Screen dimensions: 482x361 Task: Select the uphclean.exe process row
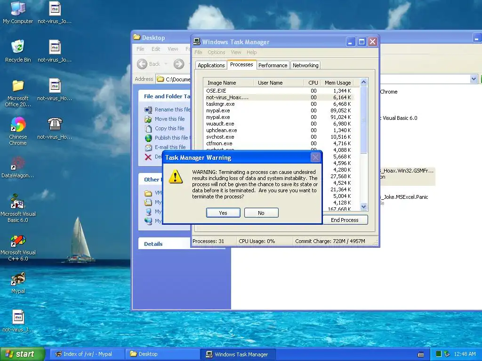(279, 130)
